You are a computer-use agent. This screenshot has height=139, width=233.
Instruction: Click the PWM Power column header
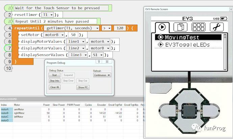coord(73,105)
